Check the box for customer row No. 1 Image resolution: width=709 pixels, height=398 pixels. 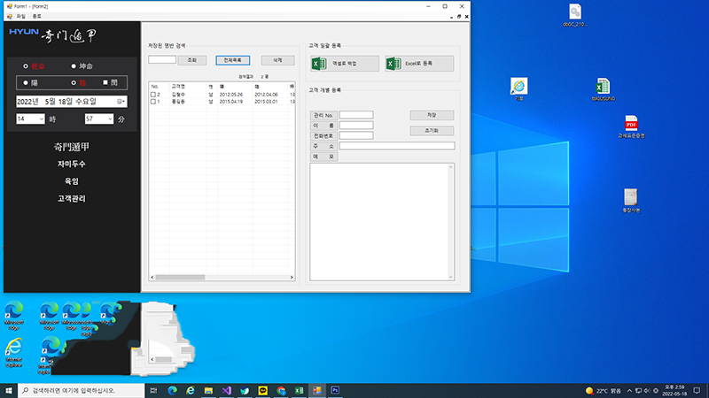click(152, 102)
